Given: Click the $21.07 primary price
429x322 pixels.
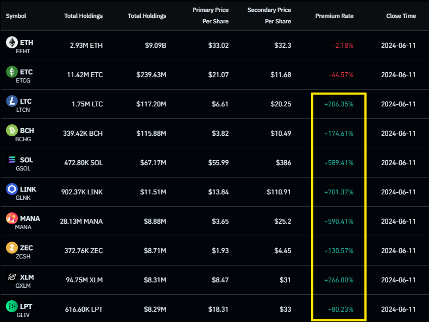Looking at the screenshot, I should 218,75.
